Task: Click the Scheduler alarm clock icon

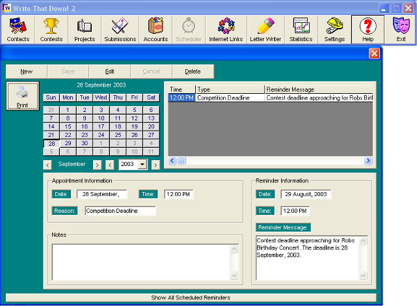Action: [x=189, y=29]
